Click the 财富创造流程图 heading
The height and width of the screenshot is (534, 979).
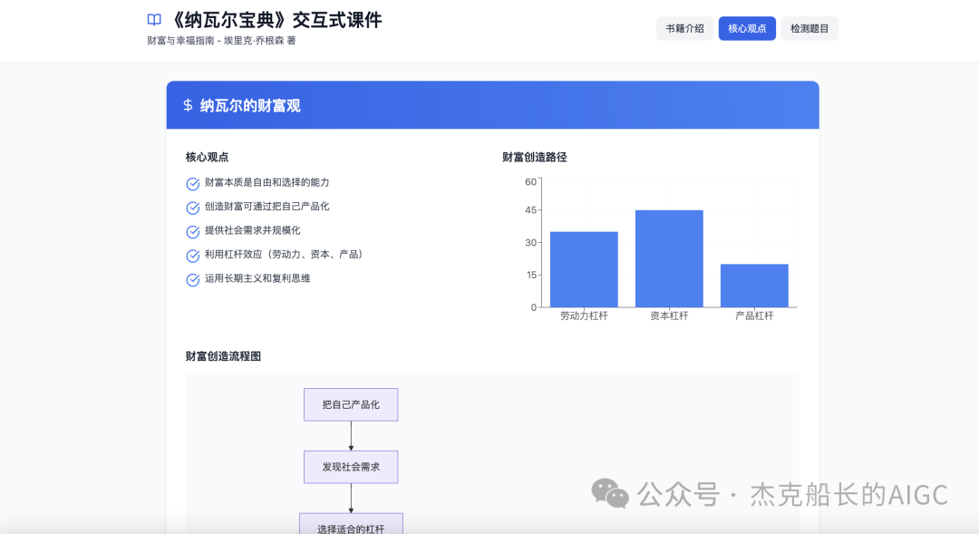pos(223,356)
